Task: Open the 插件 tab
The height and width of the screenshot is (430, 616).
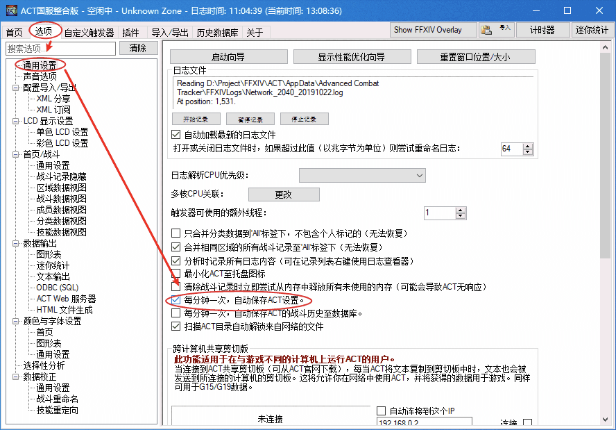Action: 131,33
